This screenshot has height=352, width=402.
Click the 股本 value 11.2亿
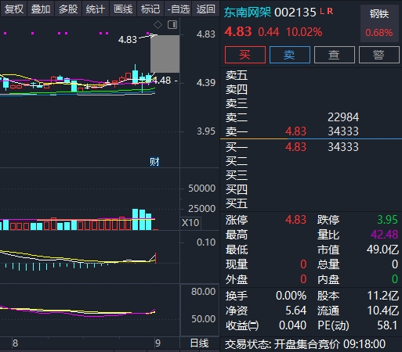click(383, 296)
